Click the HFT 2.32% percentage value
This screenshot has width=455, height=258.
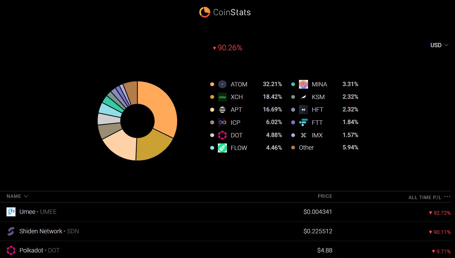pos(350,110)
